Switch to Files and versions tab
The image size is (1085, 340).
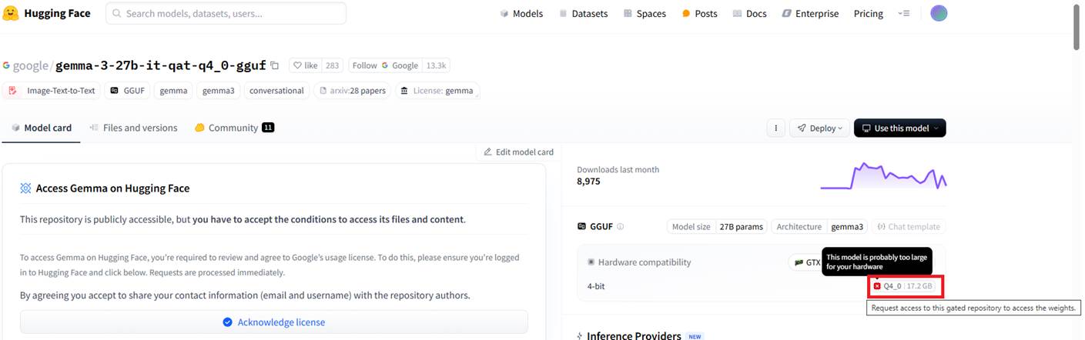pos(133,128)
